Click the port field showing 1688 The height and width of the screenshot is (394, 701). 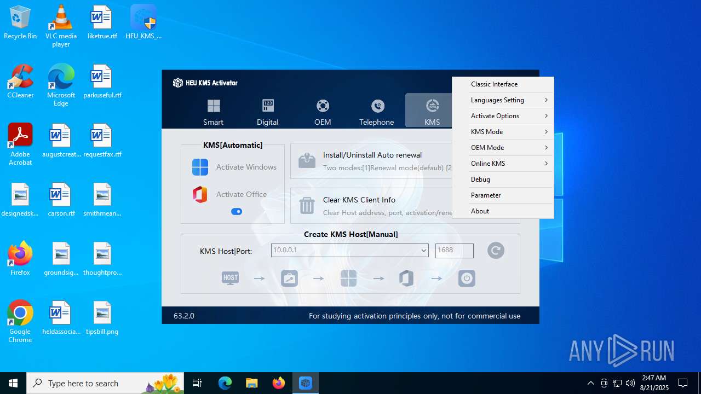pos(454,250)
